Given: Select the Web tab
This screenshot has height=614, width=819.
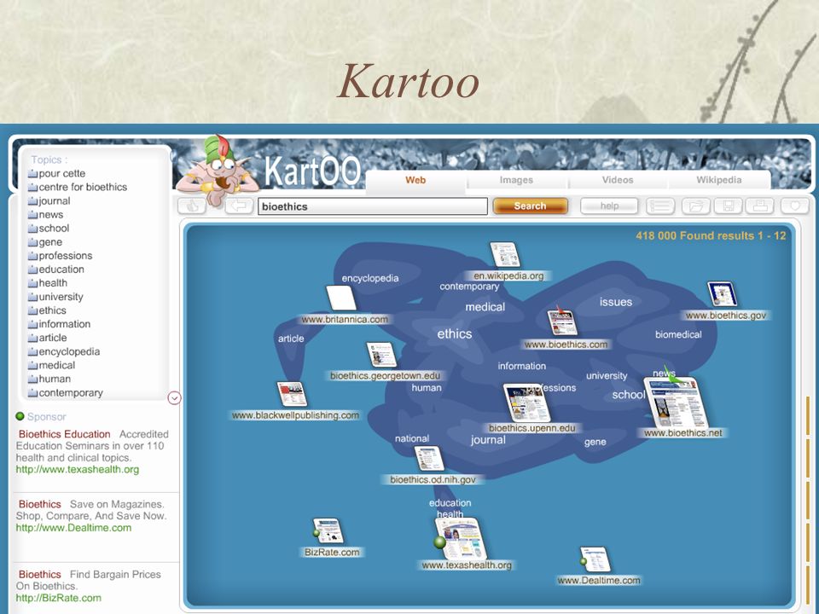Looking at the screenshot, I should click(415, 180).
